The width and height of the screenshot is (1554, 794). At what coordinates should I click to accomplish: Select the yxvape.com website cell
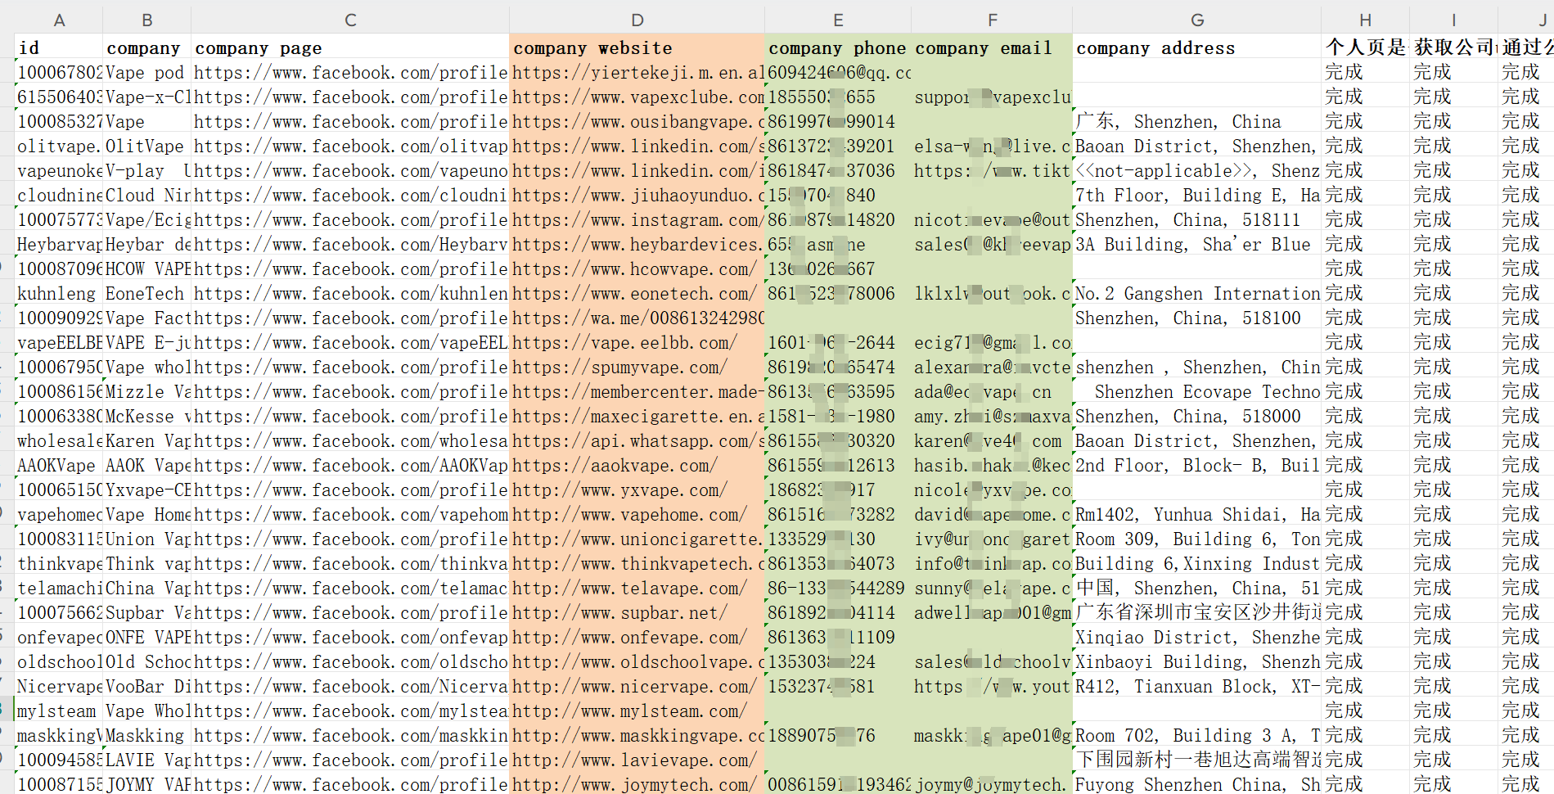coord(637,489)
